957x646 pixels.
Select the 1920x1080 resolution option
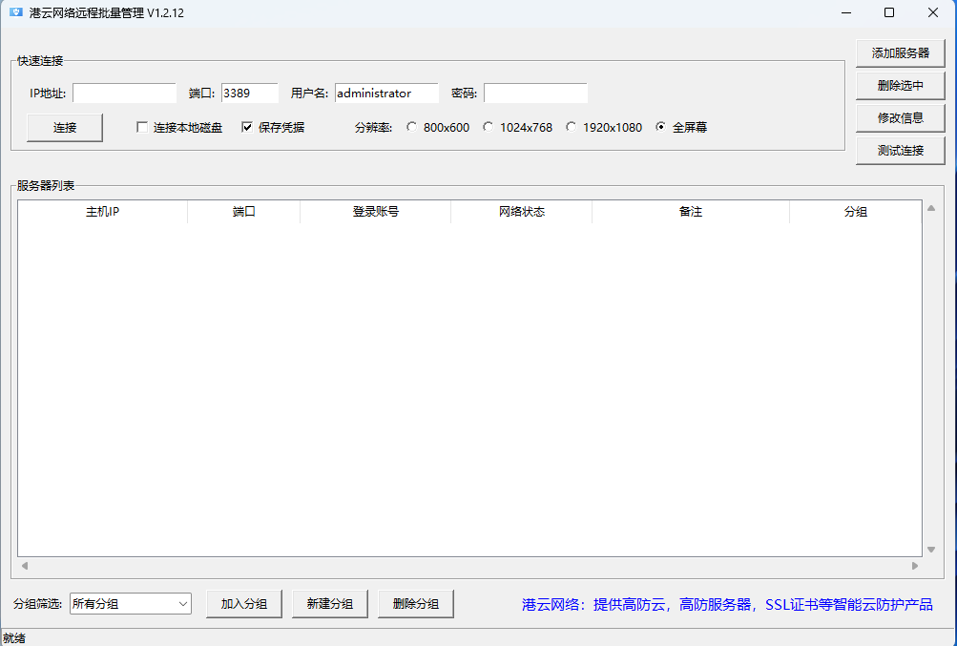[x=570, y=126]
